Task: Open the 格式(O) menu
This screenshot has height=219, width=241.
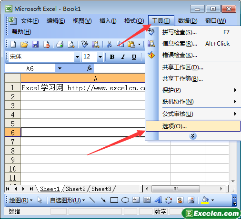Action: [x=134, y=21]
